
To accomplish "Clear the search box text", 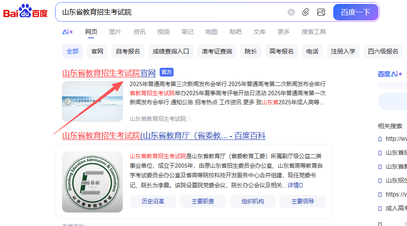I will [291, 12].
